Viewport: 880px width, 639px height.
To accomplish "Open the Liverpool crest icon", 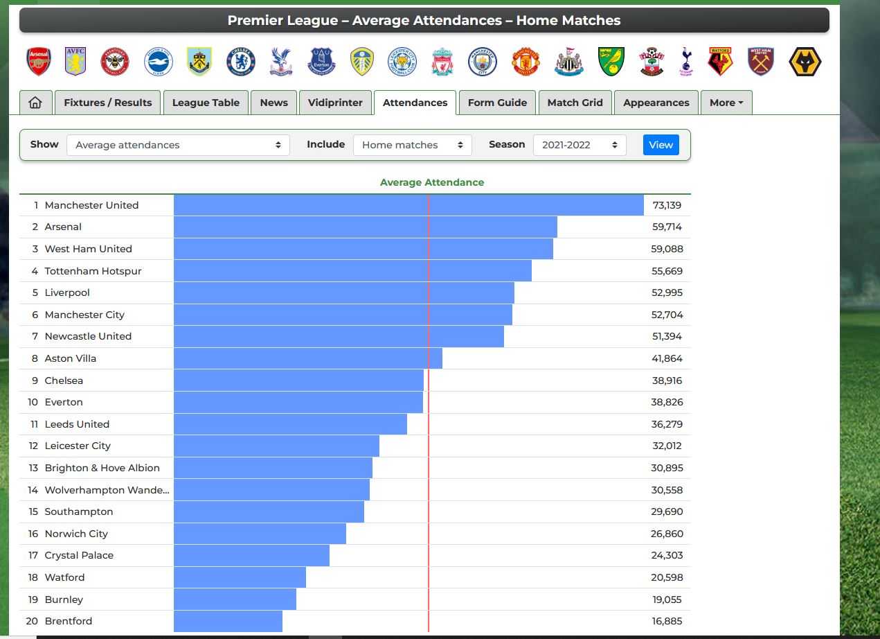I will pyautogui.click(x=442, y=62).
